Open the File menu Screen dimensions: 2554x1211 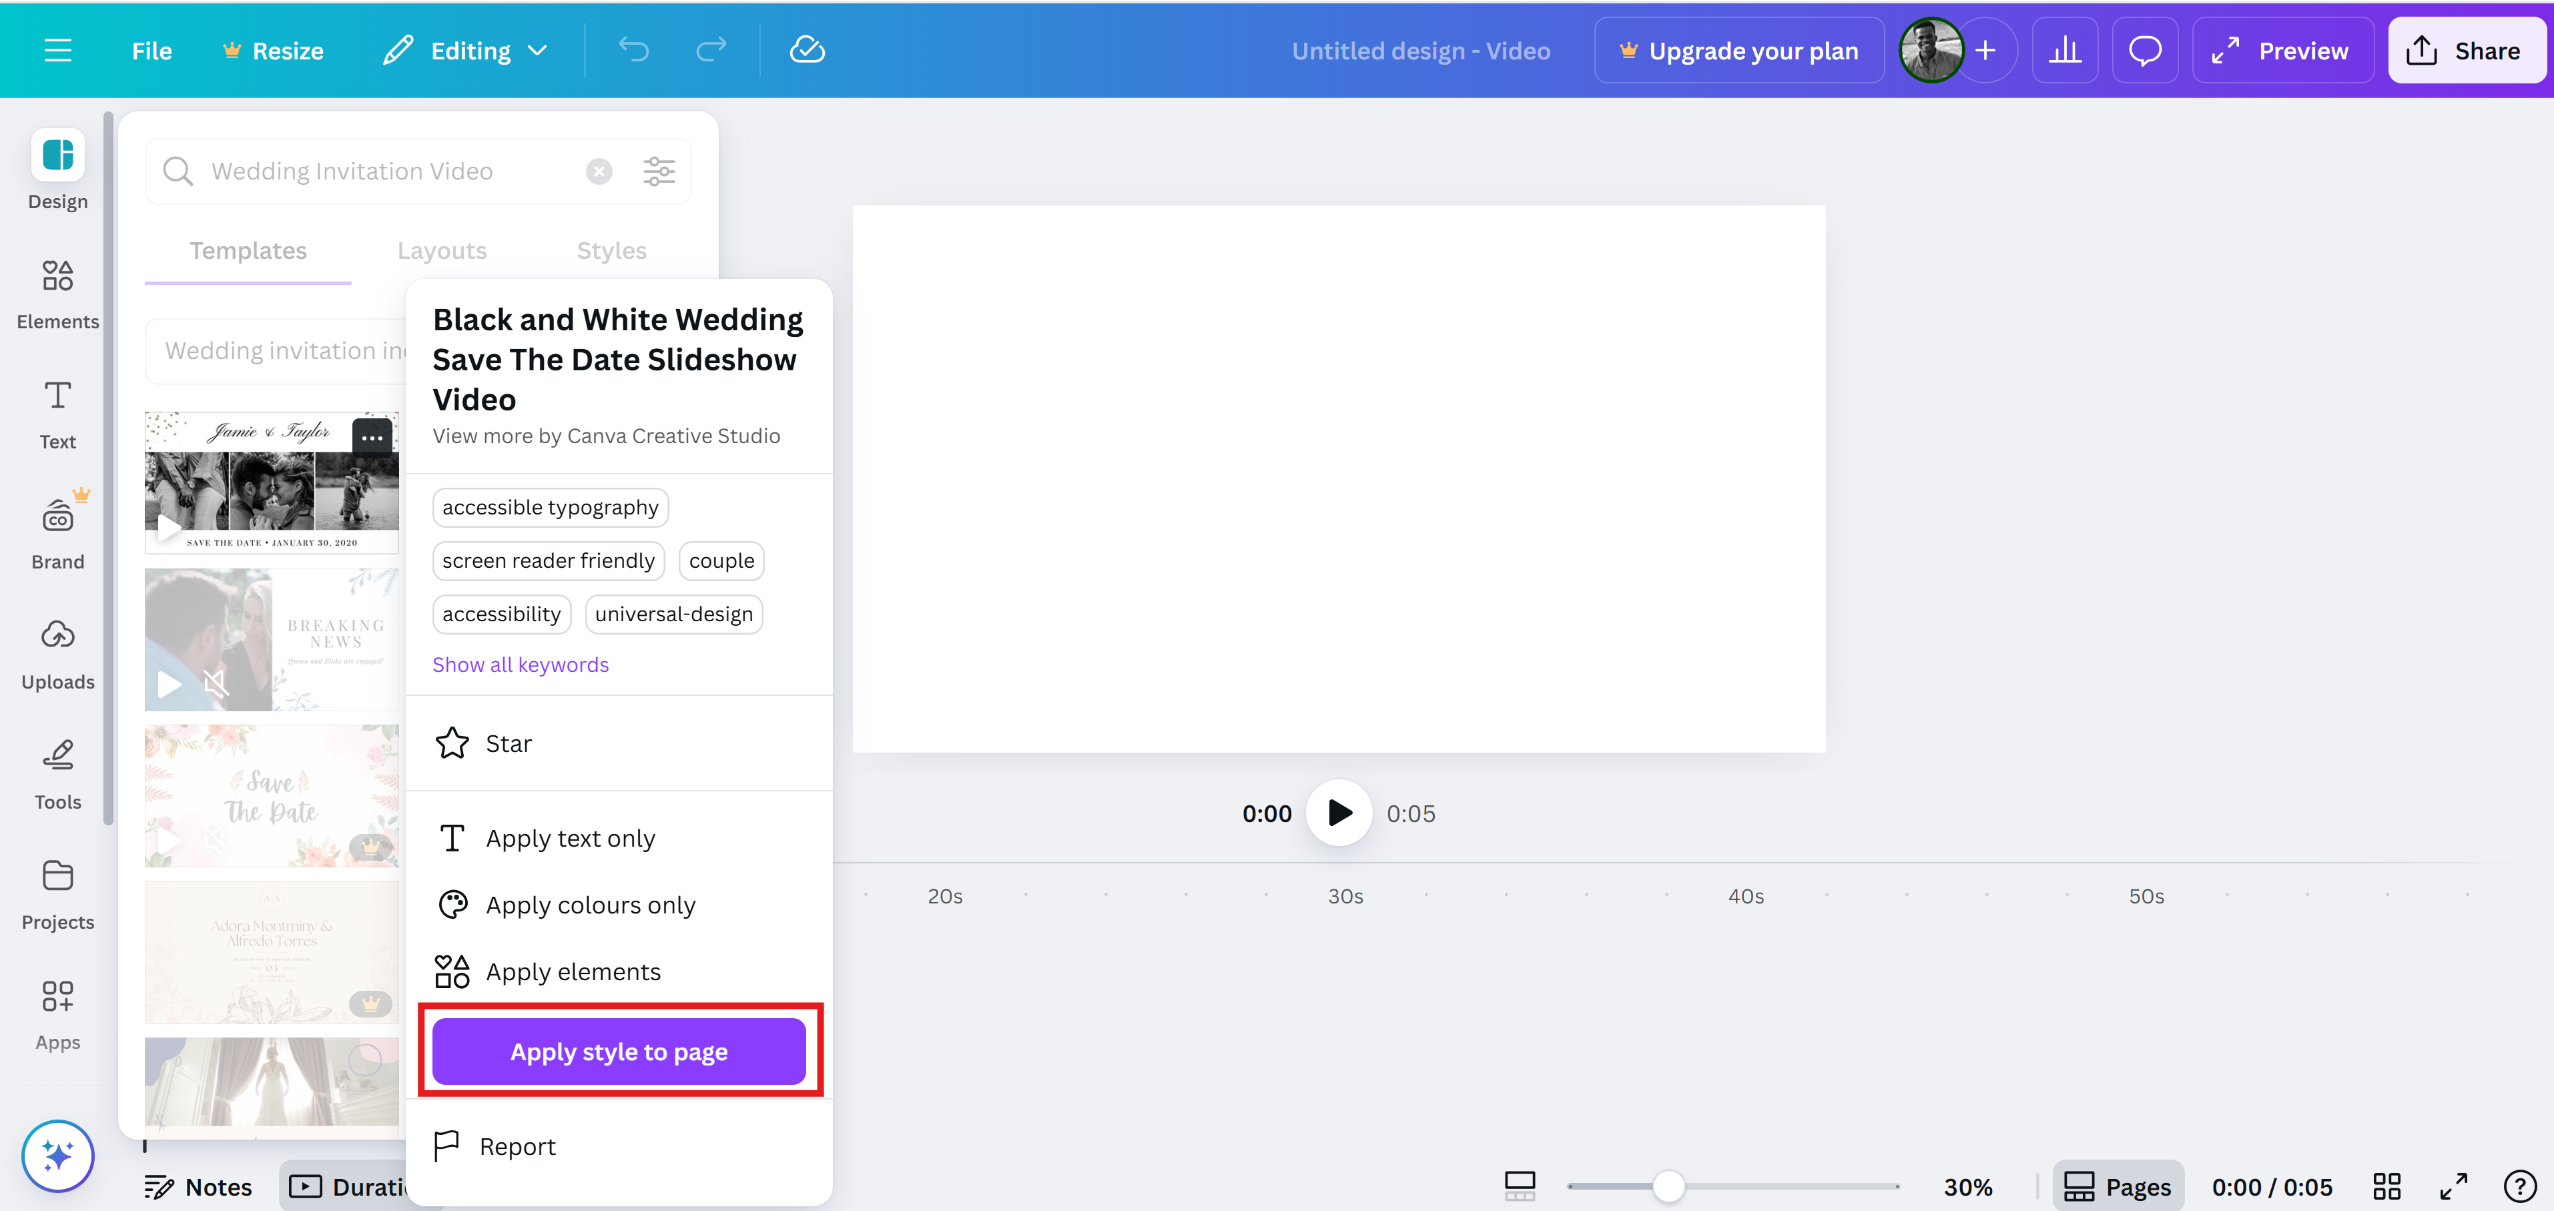151,49
